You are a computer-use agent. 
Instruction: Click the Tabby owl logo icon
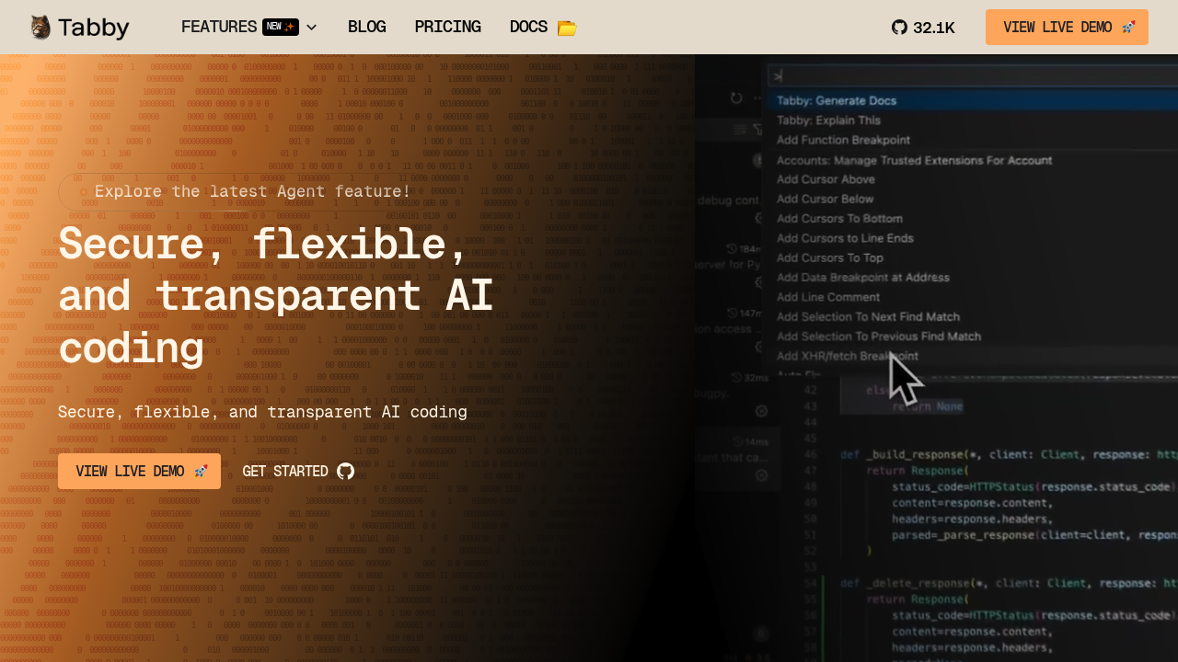(40, 28)
